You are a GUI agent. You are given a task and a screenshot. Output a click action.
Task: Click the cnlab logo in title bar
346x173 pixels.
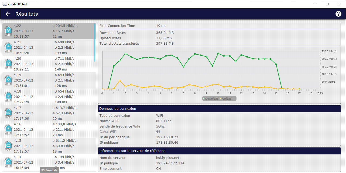coord(4,4)
